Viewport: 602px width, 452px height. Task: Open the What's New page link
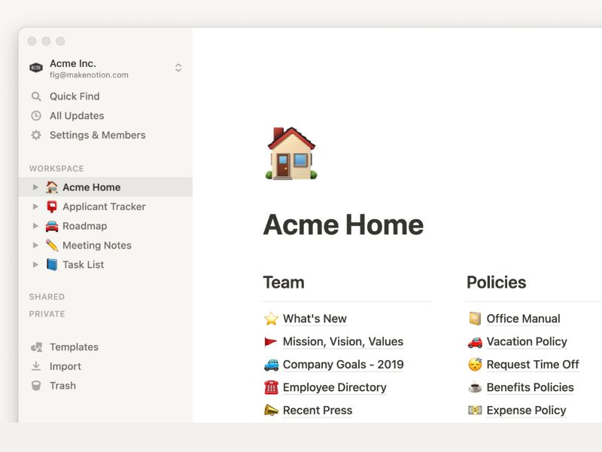click(x=315, y=319)
